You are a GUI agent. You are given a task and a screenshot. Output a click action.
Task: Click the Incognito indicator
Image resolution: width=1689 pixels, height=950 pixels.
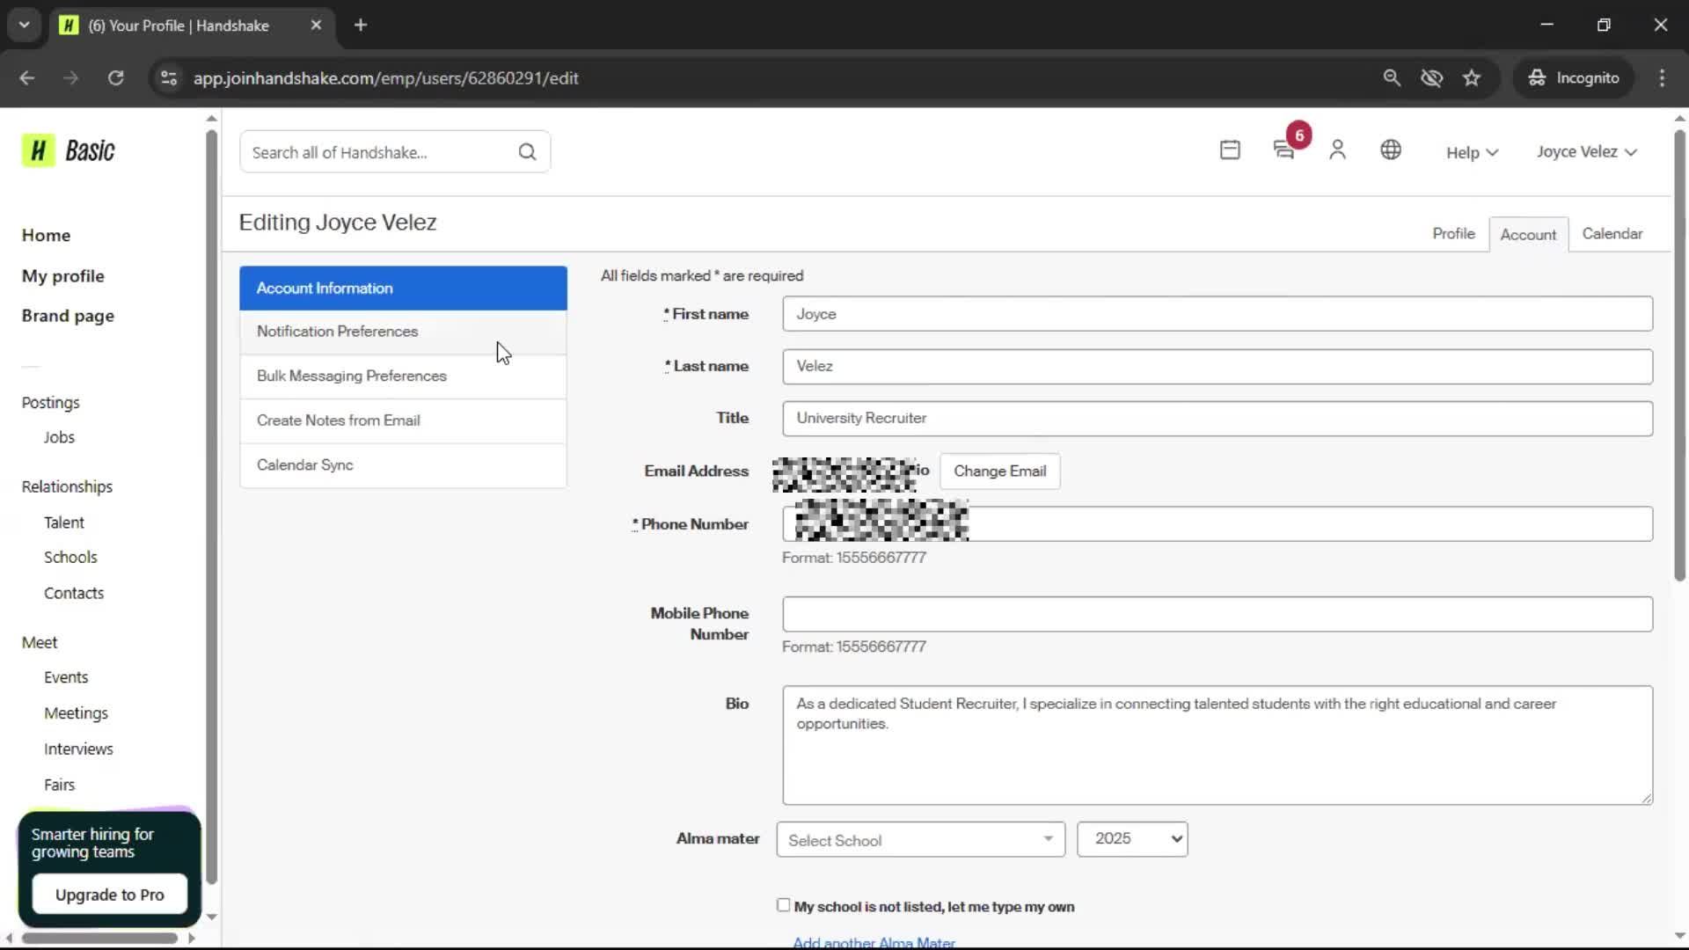pos(1574,77)
